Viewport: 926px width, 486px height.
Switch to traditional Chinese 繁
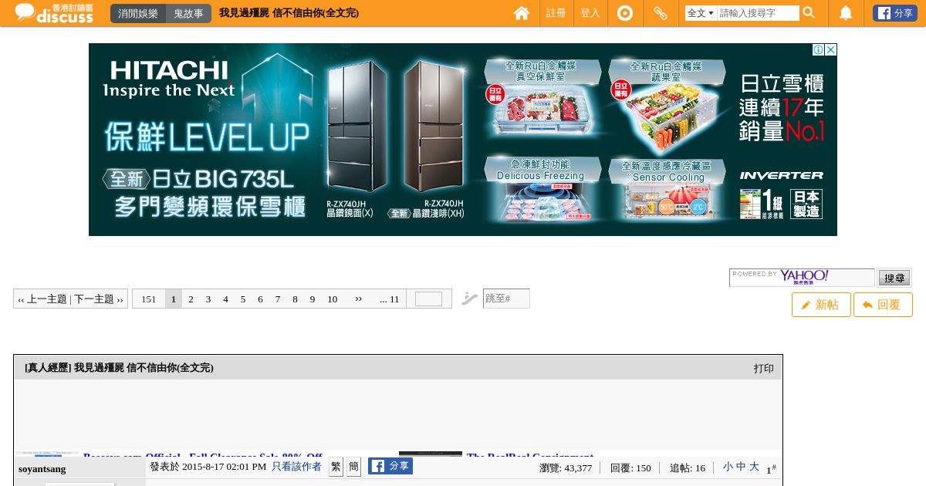pyautogui.click(x=336, y=467)
